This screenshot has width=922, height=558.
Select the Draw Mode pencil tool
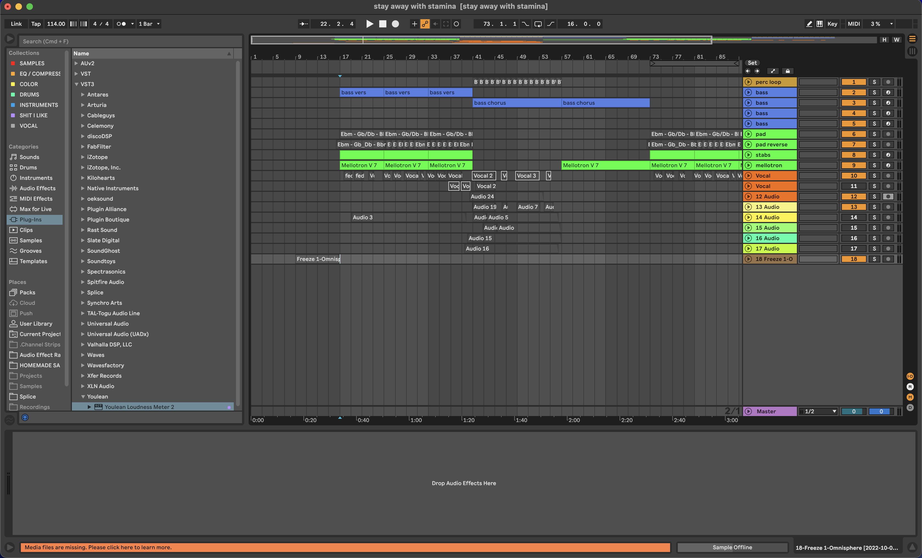coord(809,24)
